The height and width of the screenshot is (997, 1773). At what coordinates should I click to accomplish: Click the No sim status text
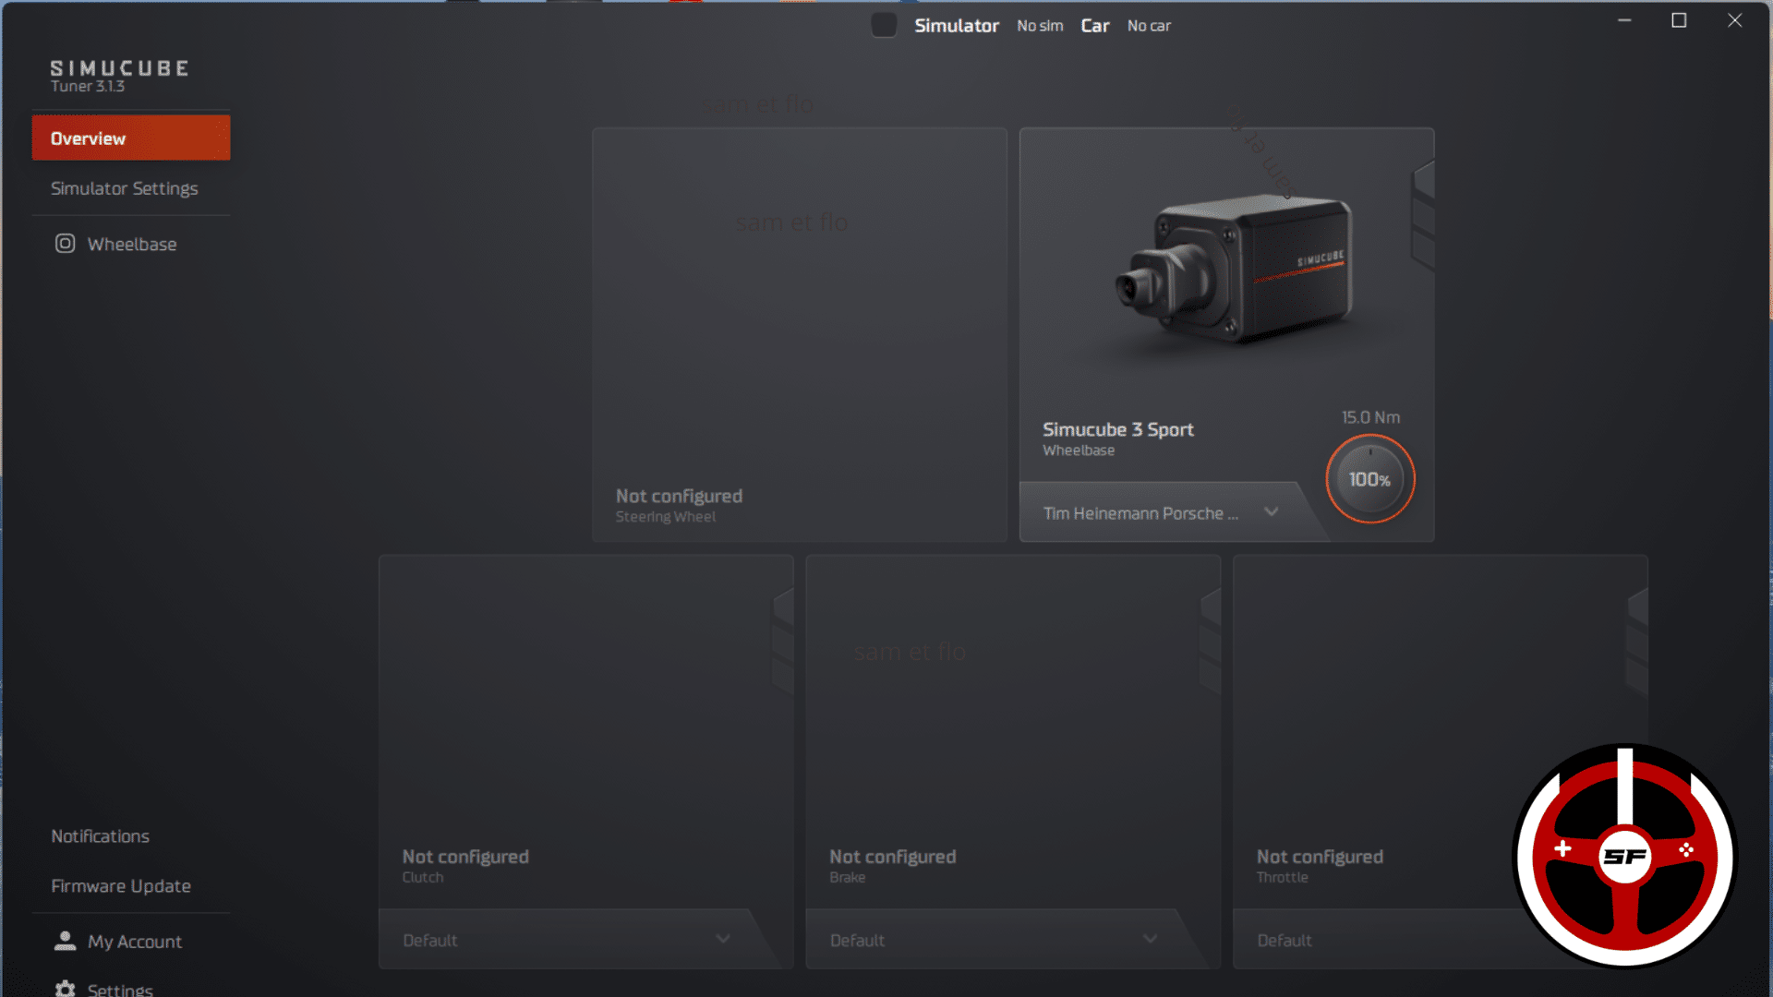click(x=1040, y=26)
